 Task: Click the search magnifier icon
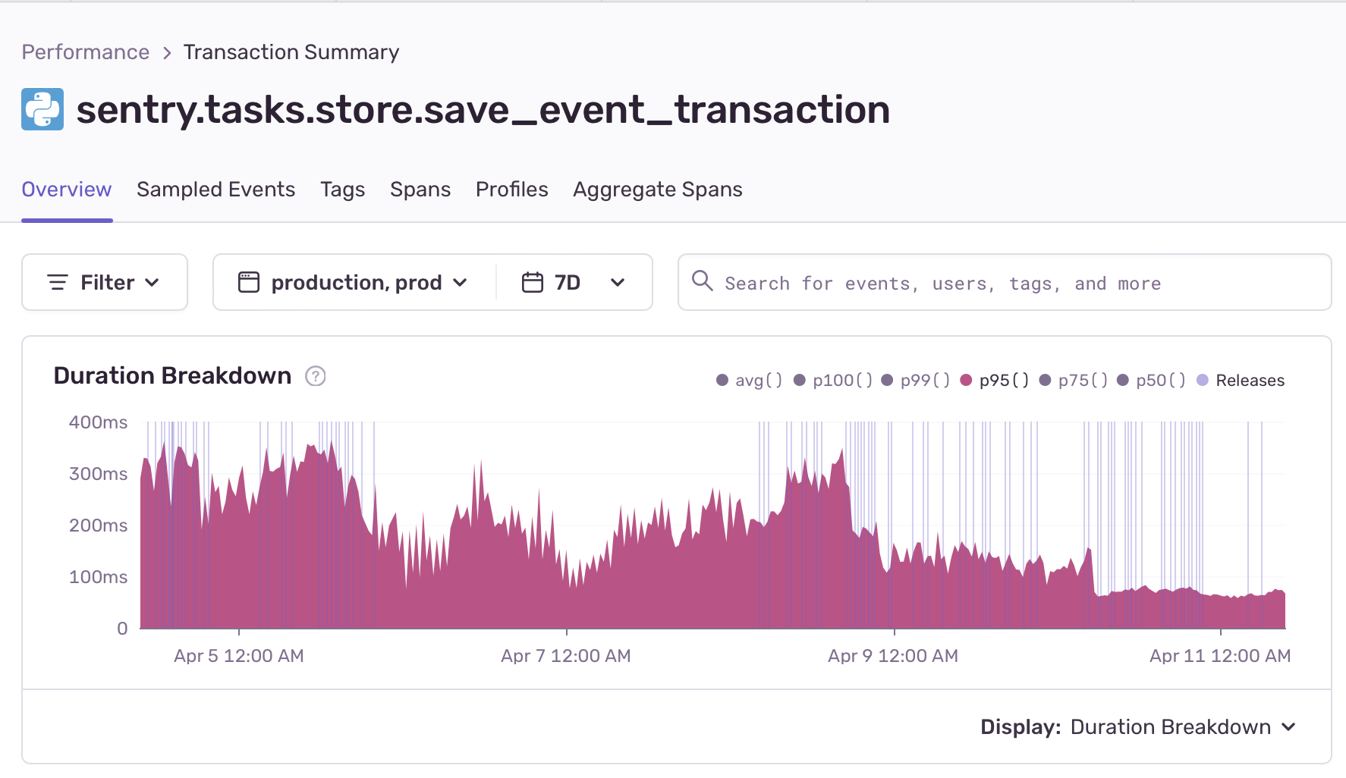pyautogui.click(x=703, y=281)
